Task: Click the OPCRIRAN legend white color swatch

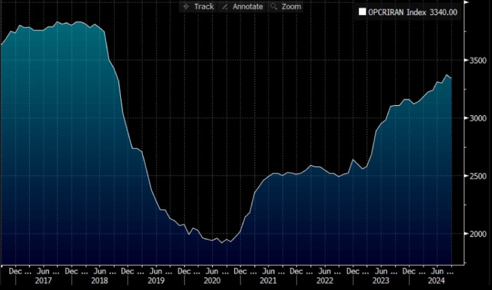Action: (362, 12)
